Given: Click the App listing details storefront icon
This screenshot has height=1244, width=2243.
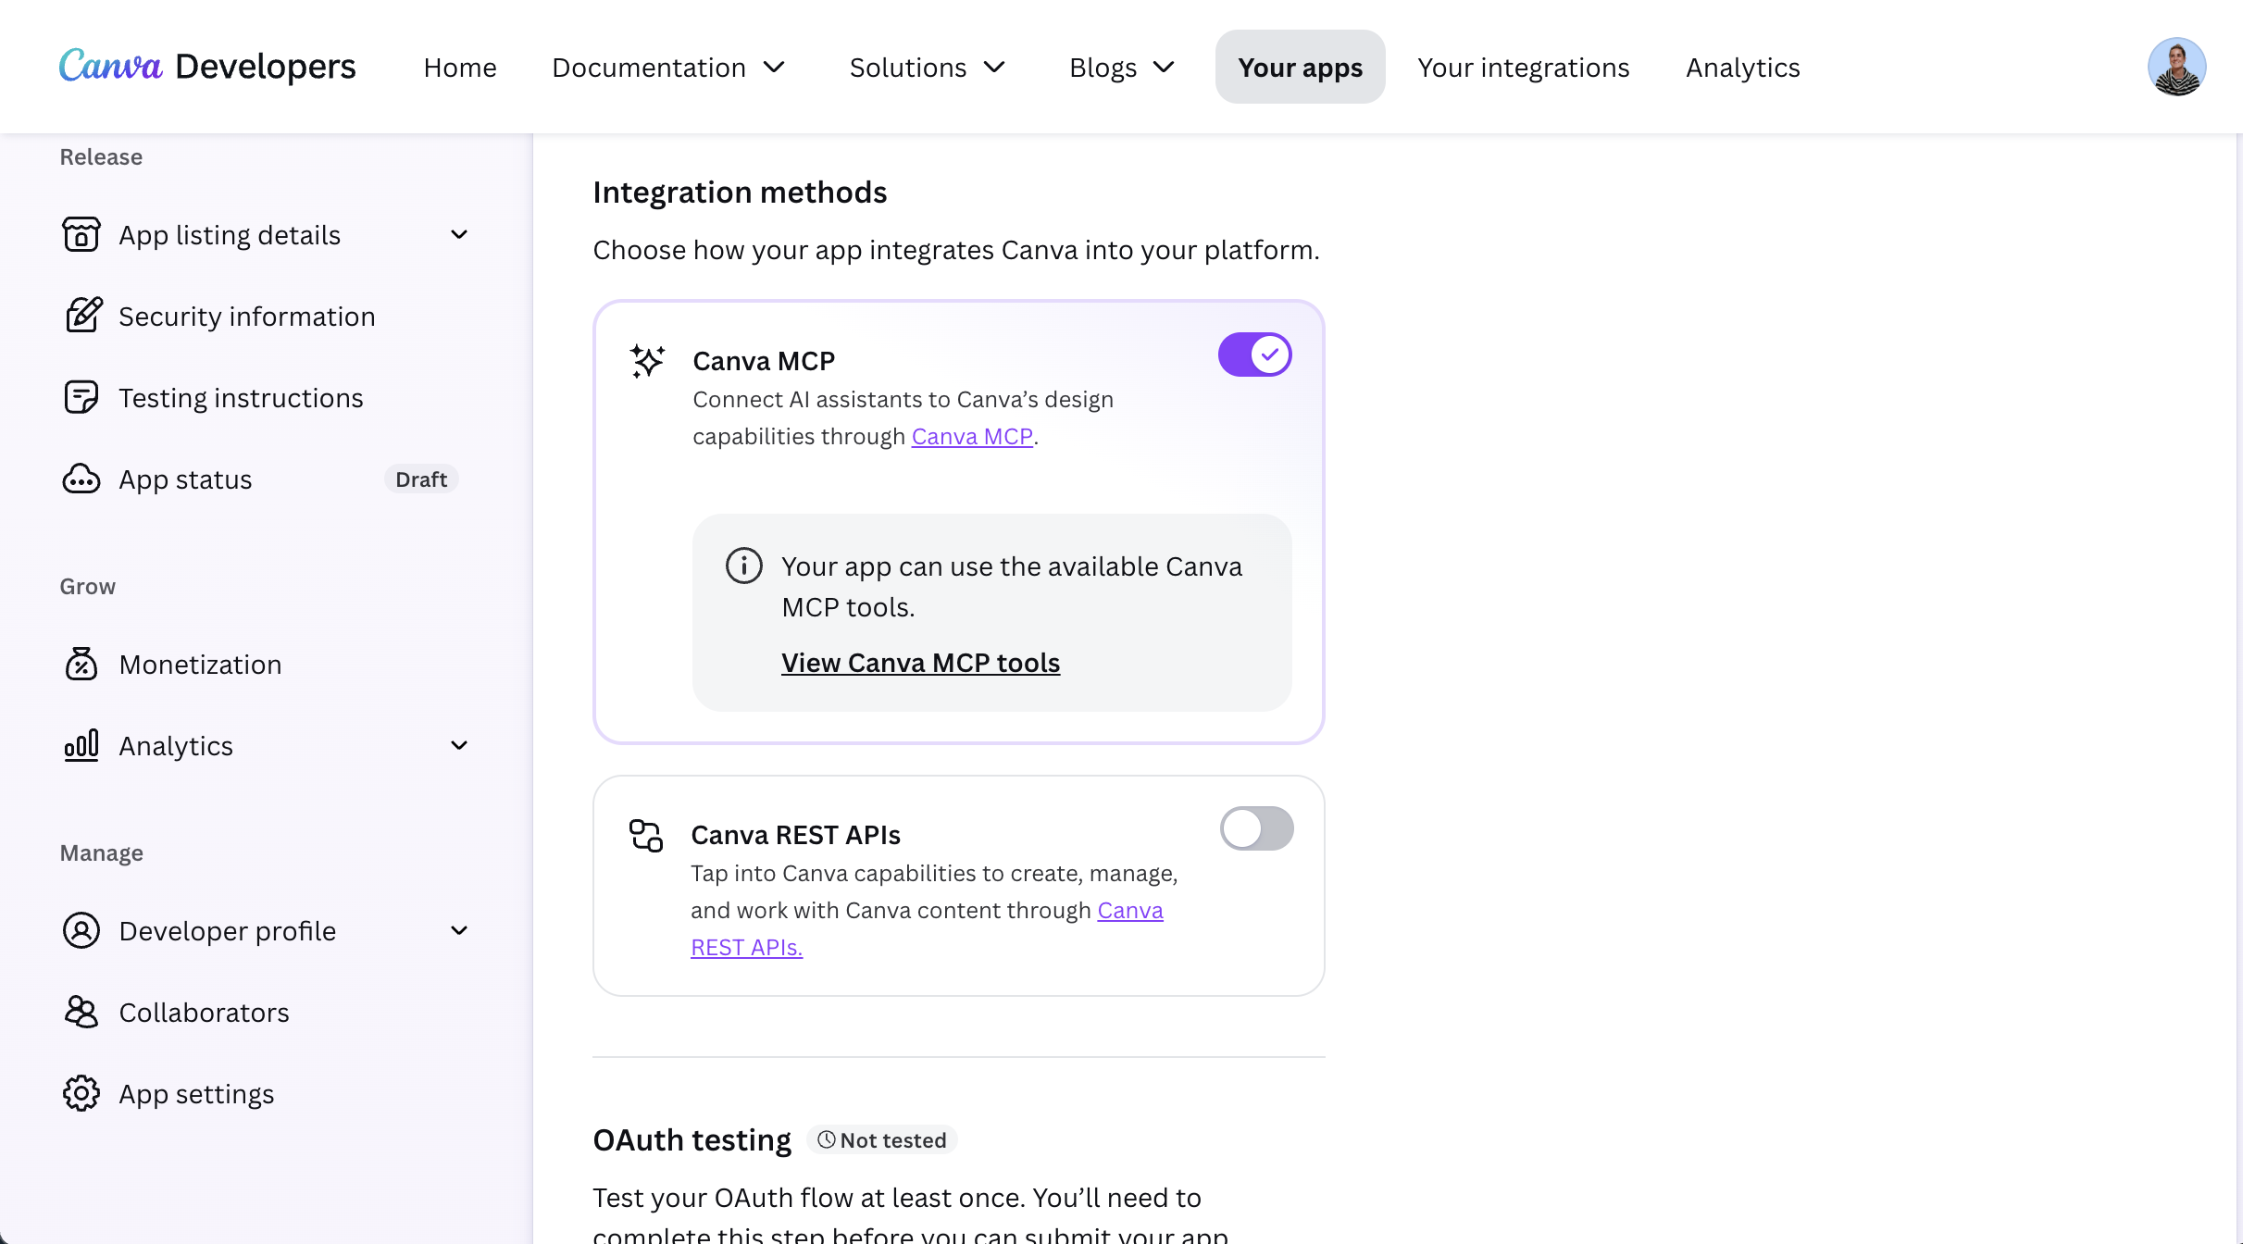Looking at the screenshot, I should point(81,235).
